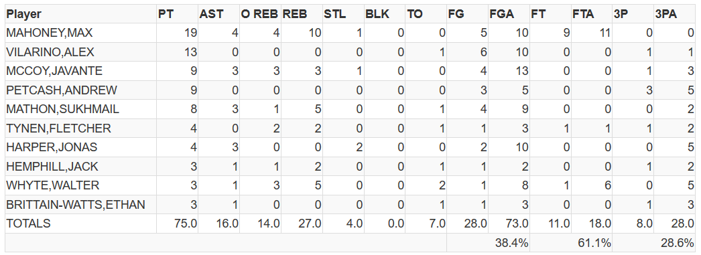This screenshot has width=701, height=255.
Task: Select HEMPHILL,JACK player cell
Action: tap(52, 167)
